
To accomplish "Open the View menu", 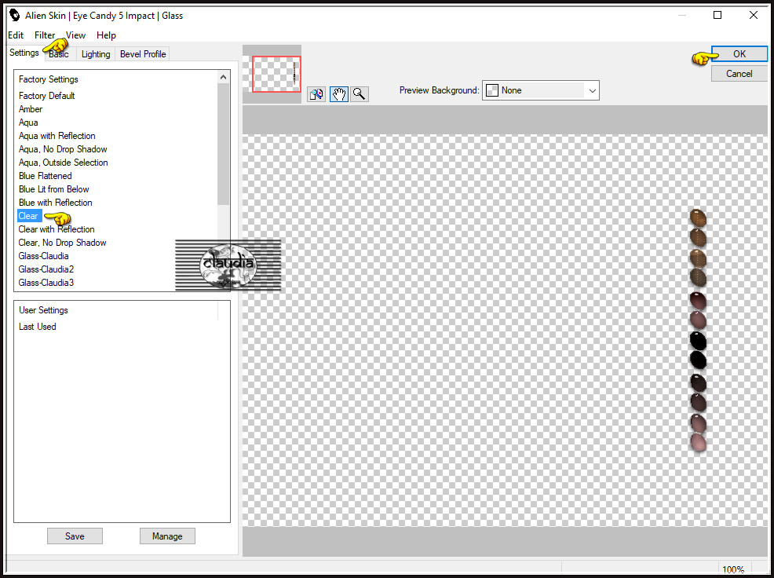I will tap(75, 35).
